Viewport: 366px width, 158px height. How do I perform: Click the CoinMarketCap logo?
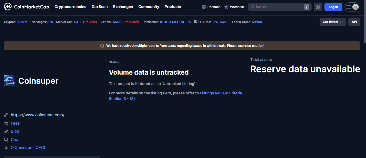(27, 7)
